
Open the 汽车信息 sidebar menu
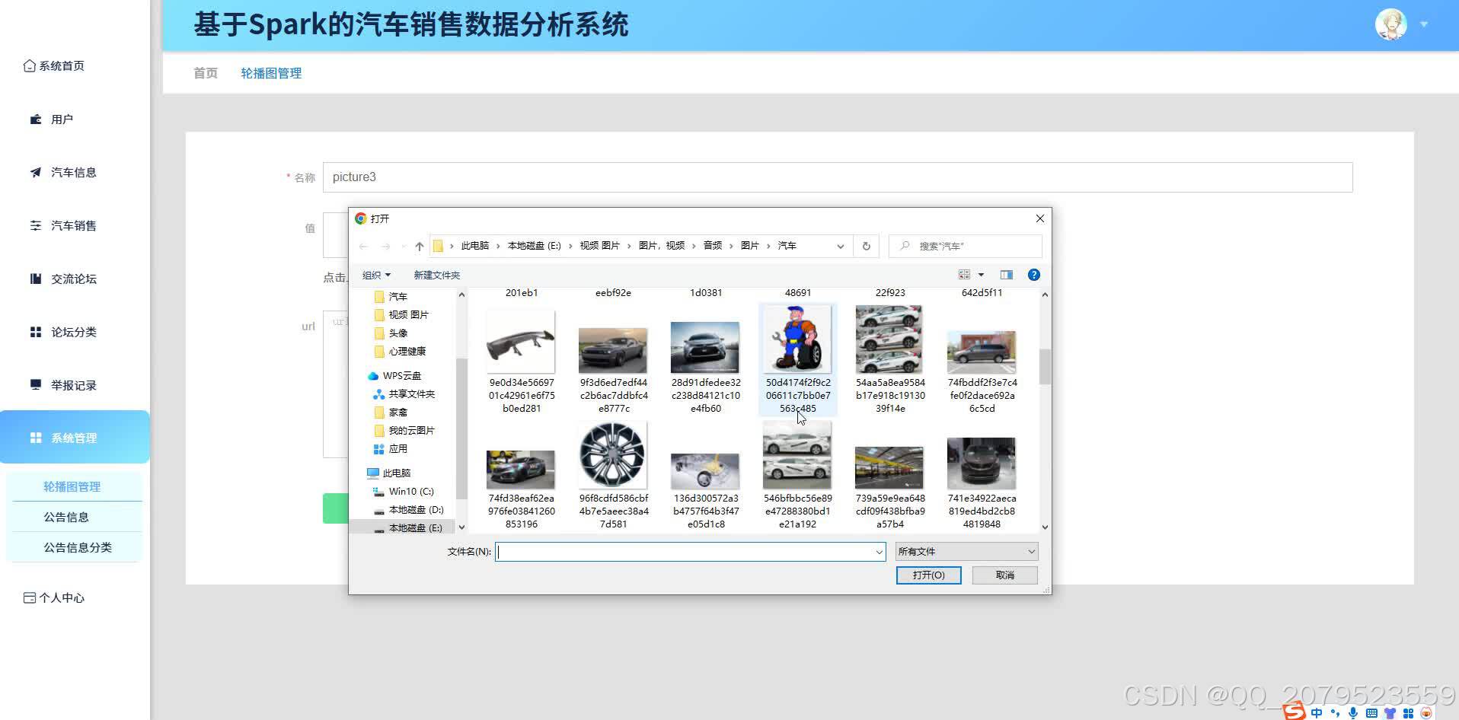click(x=63, y=173)
